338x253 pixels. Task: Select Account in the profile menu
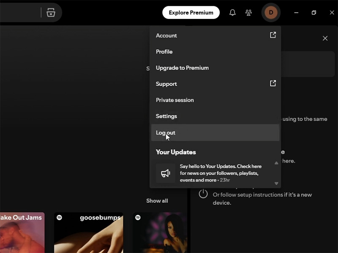(215, 35)
